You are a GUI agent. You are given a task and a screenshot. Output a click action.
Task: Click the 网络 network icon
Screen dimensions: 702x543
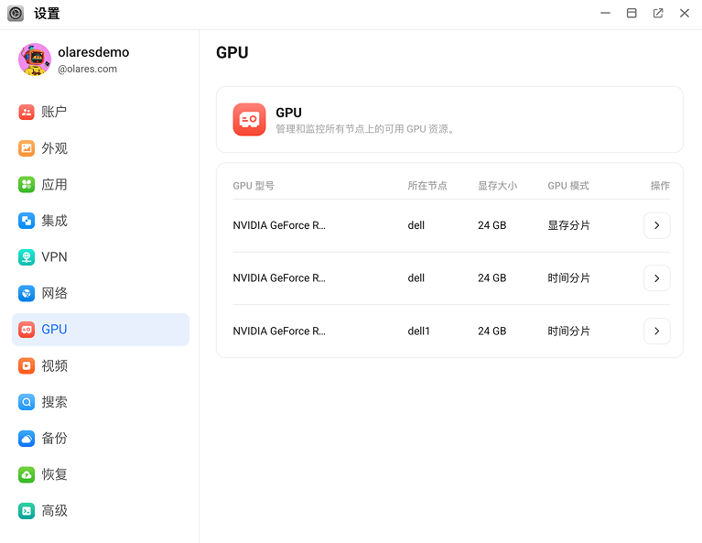click(x=27, y=293)
